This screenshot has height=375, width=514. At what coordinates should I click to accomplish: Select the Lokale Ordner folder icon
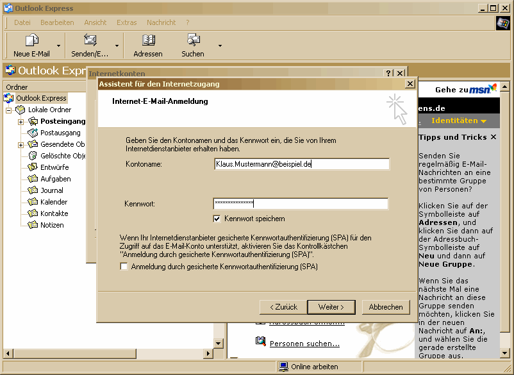21,110
